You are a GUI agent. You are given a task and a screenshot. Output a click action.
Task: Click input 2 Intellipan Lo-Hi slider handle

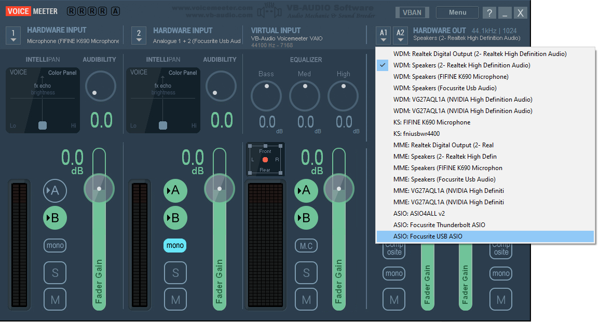163,125
